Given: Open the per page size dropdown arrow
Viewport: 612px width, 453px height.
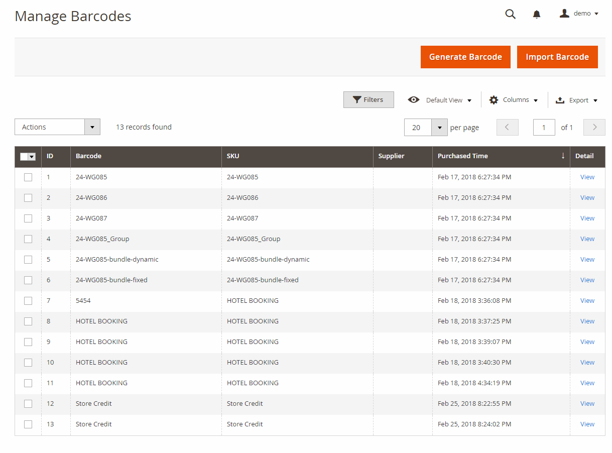Looking at the screenshot, I should click(x=439, y=128).
